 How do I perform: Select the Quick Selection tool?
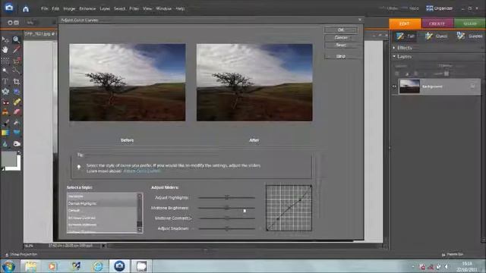click(17, 71)
